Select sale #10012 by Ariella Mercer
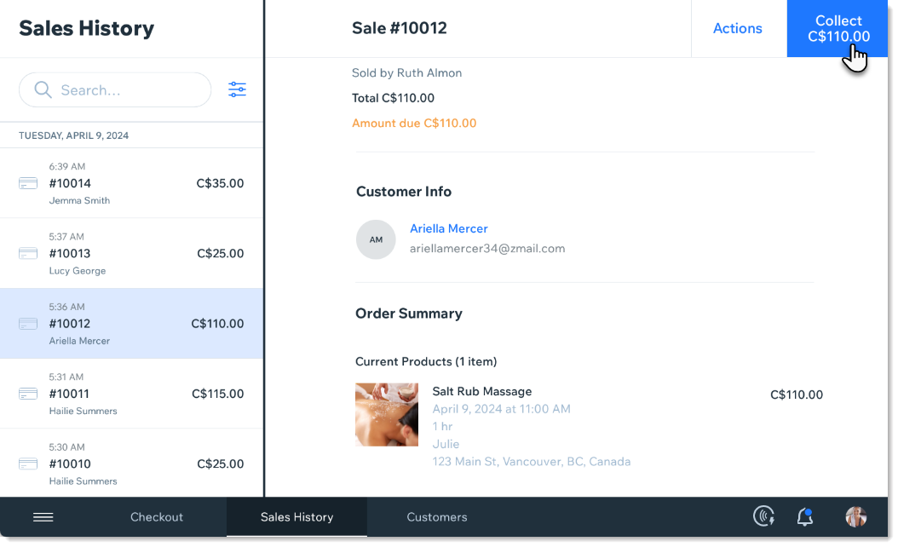This screenshot has width=898, height=547. [x=131, y=324]
